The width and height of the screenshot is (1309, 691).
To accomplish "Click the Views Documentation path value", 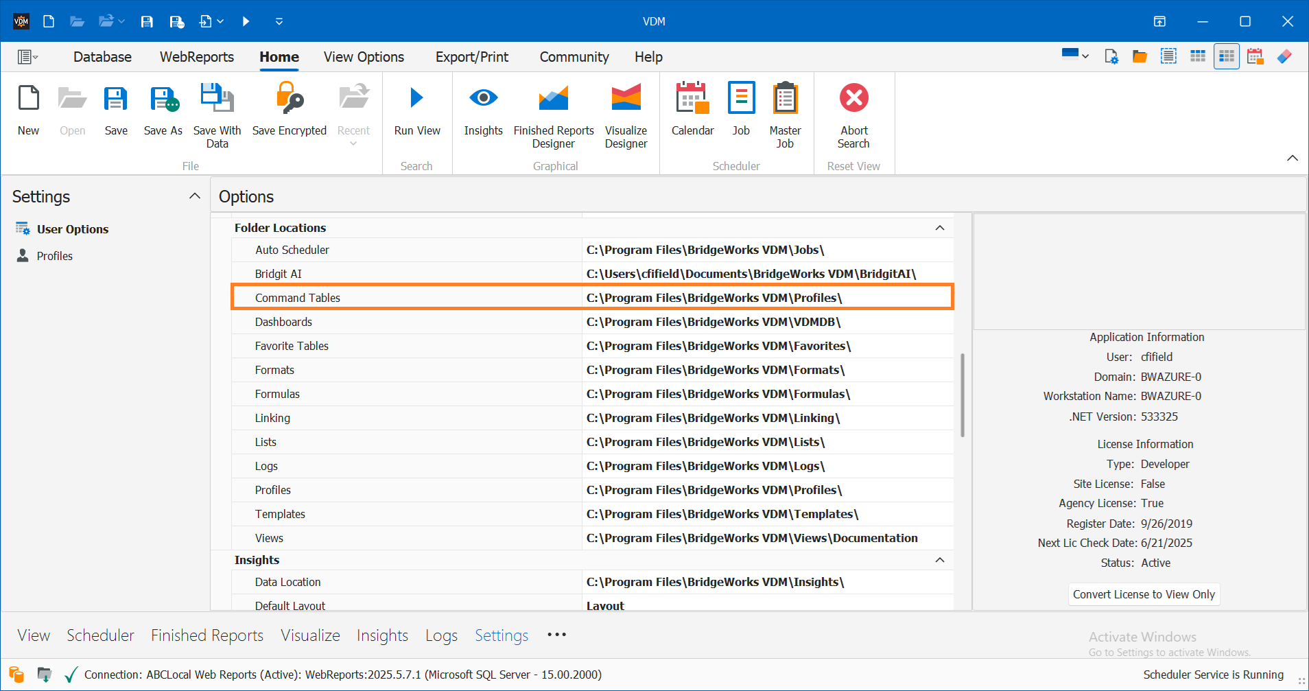I will coord(752,538).
